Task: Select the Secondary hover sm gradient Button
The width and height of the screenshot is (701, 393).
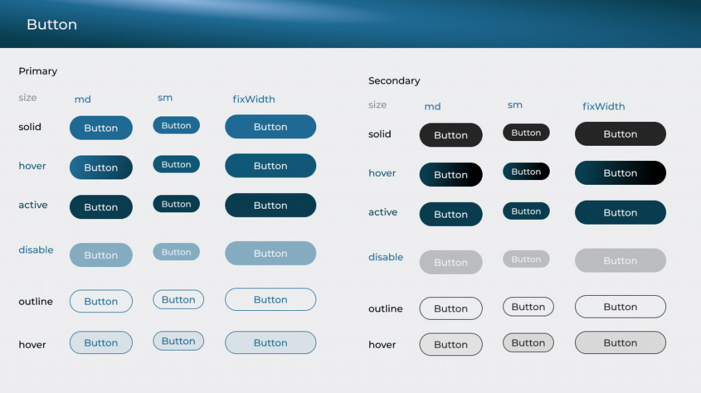Action: click(x=526, y=171)
